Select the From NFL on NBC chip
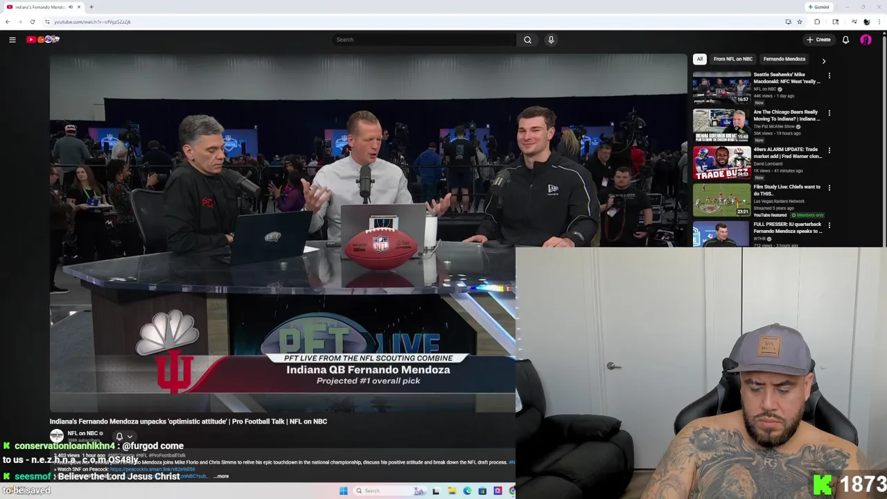Image resolution: width=887 pixels, height=499 pixels. 732,59
